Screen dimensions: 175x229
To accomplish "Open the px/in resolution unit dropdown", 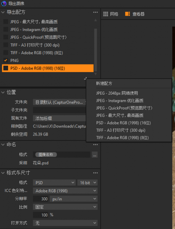I will pos(73,199).
